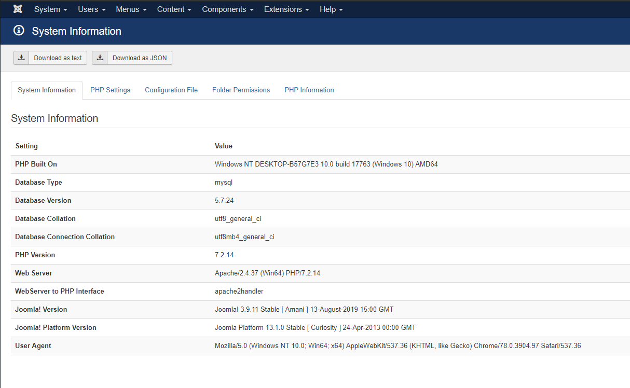Expand the Users menu

(x=91, y=9)
